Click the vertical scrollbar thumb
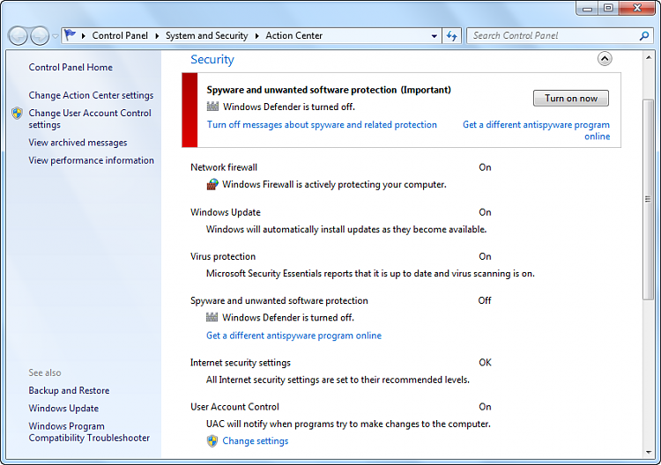Screen dimensions: 661x465 click(x=649, y=199)
